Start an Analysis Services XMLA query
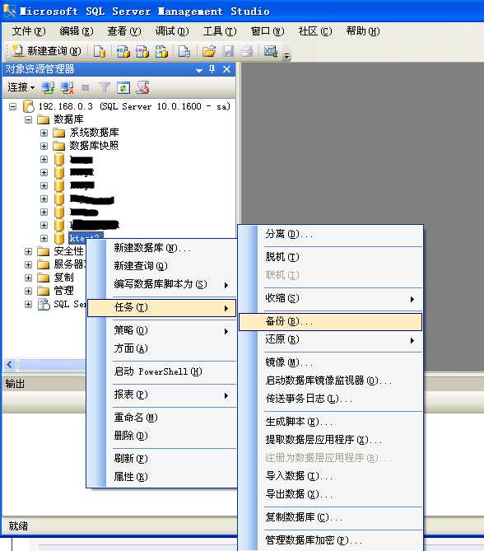The height and width of the screenshot is (551, 484). click(x=161, y=52)
